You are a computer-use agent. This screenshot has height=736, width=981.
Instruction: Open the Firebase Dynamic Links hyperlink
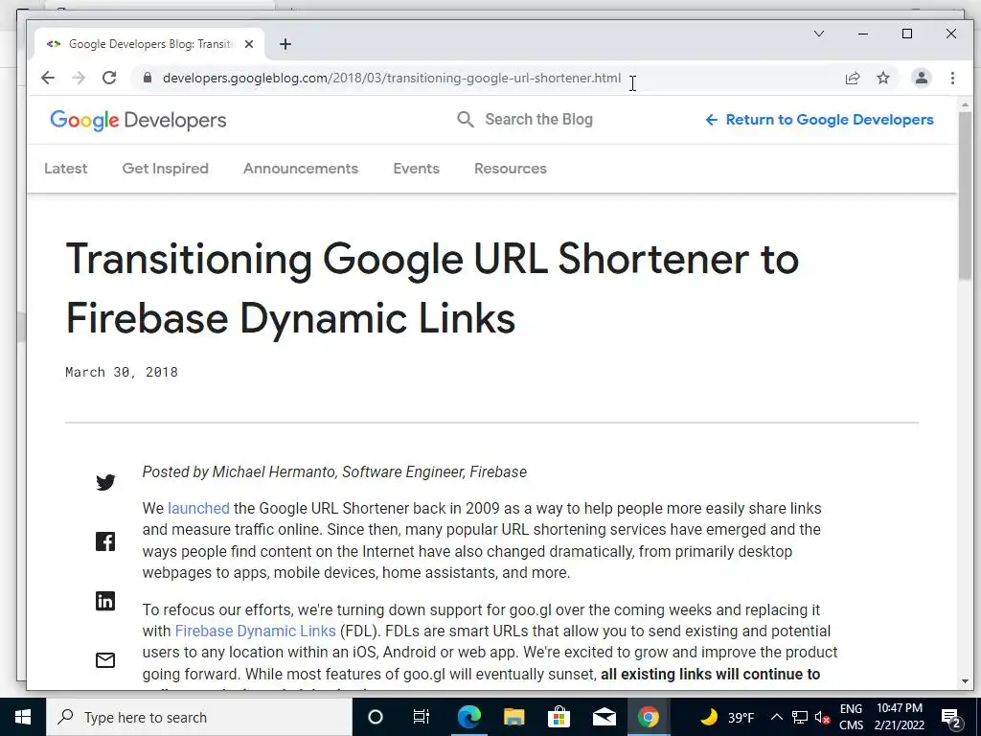(255, 631)
